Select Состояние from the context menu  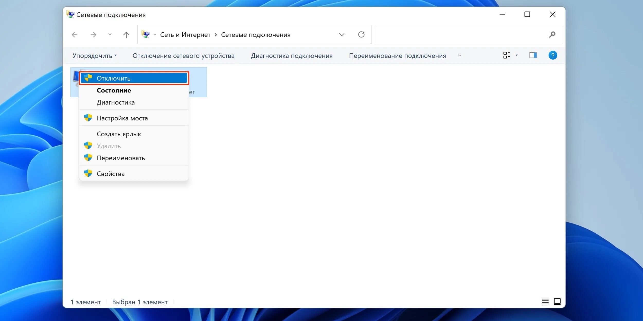[134, 90]
